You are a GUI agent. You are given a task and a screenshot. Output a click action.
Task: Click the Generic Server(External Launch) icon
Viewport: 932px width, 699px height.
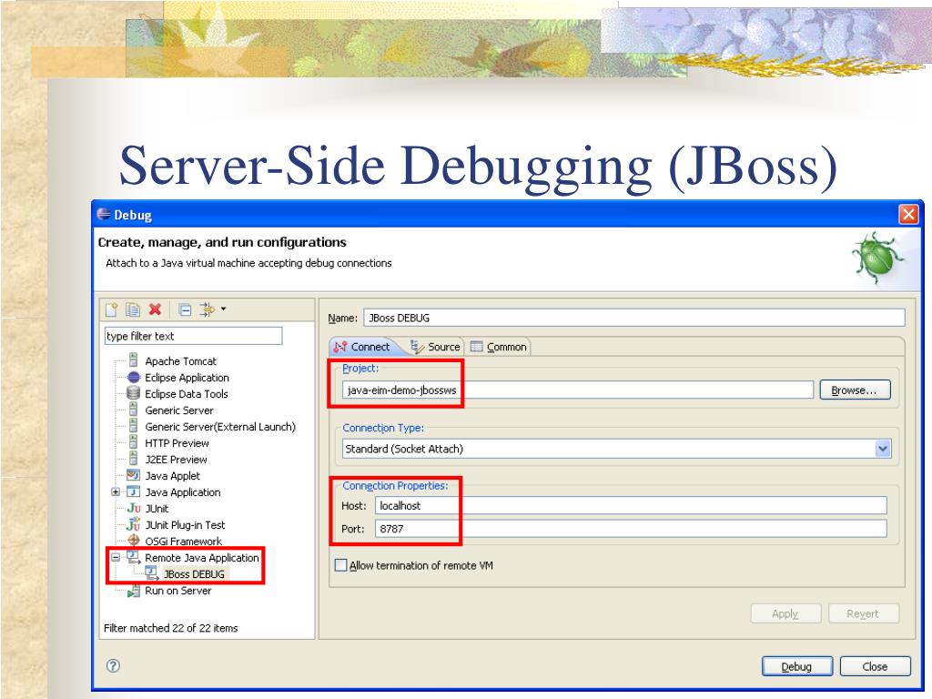pos(134,426)
